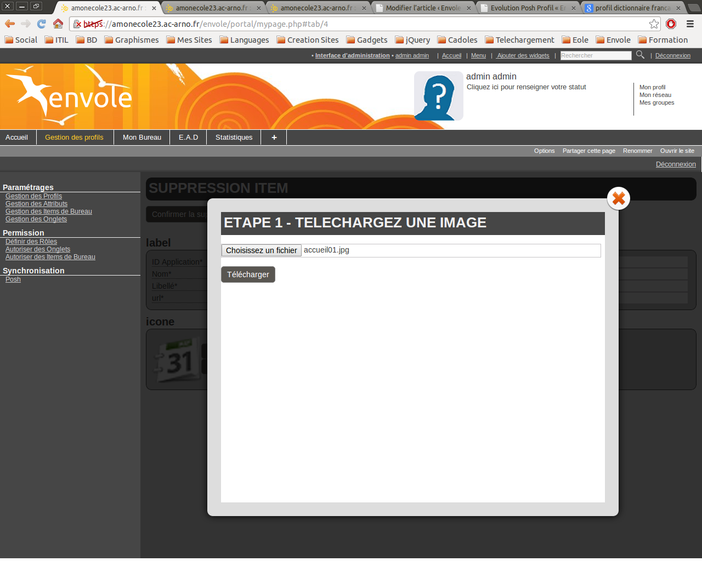Open the Options page menu

point(544,151)
